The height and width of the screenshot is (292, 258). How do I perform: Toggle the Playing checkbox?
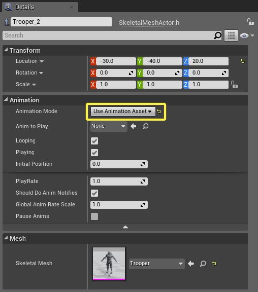point(94,153)
